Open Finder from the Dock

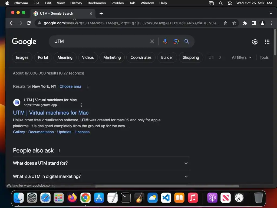19,198
